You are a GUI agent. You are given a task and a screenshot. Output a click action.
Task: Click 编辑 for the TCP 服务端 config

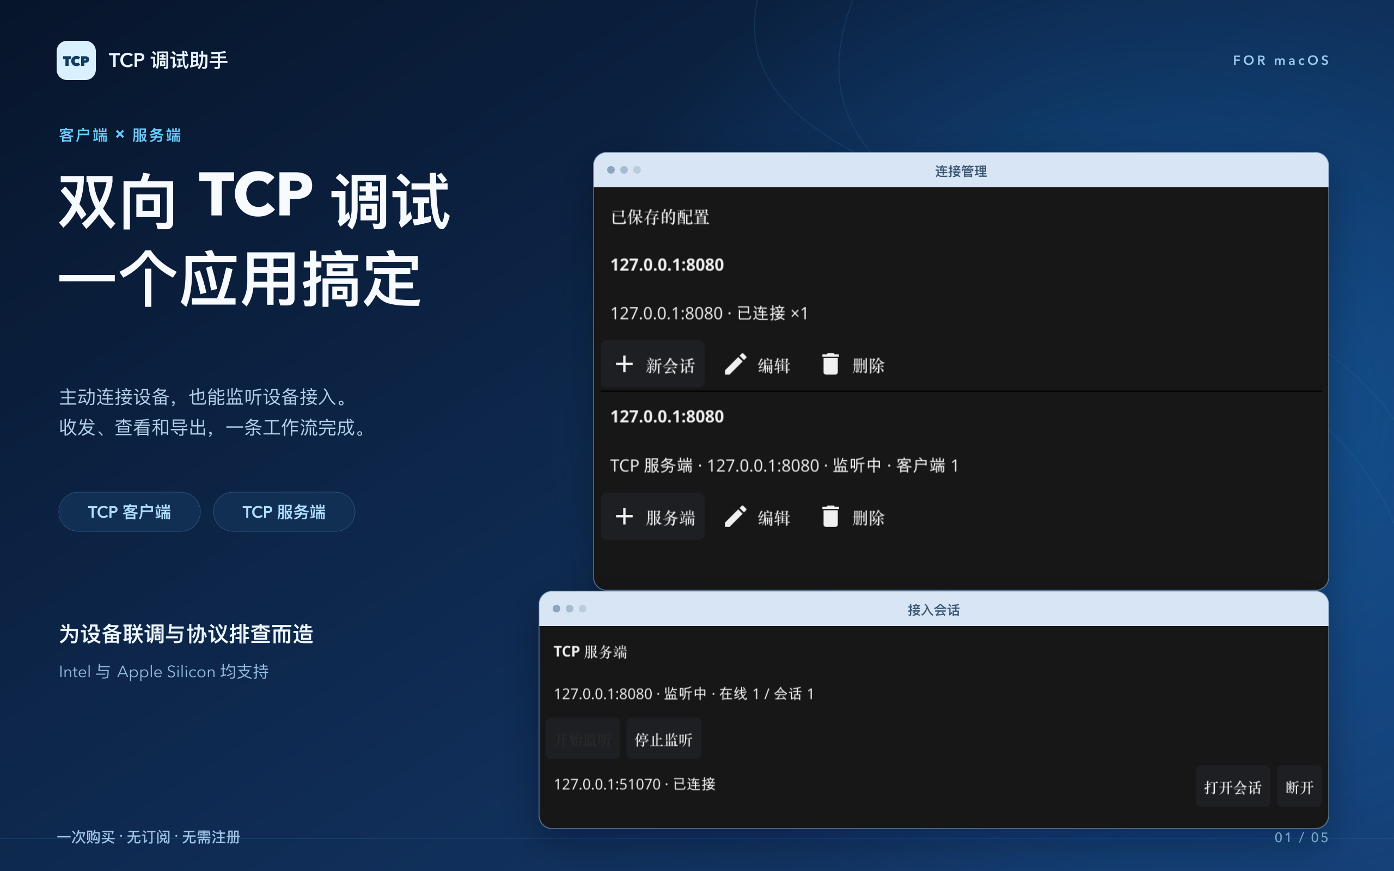click(774, 517)
